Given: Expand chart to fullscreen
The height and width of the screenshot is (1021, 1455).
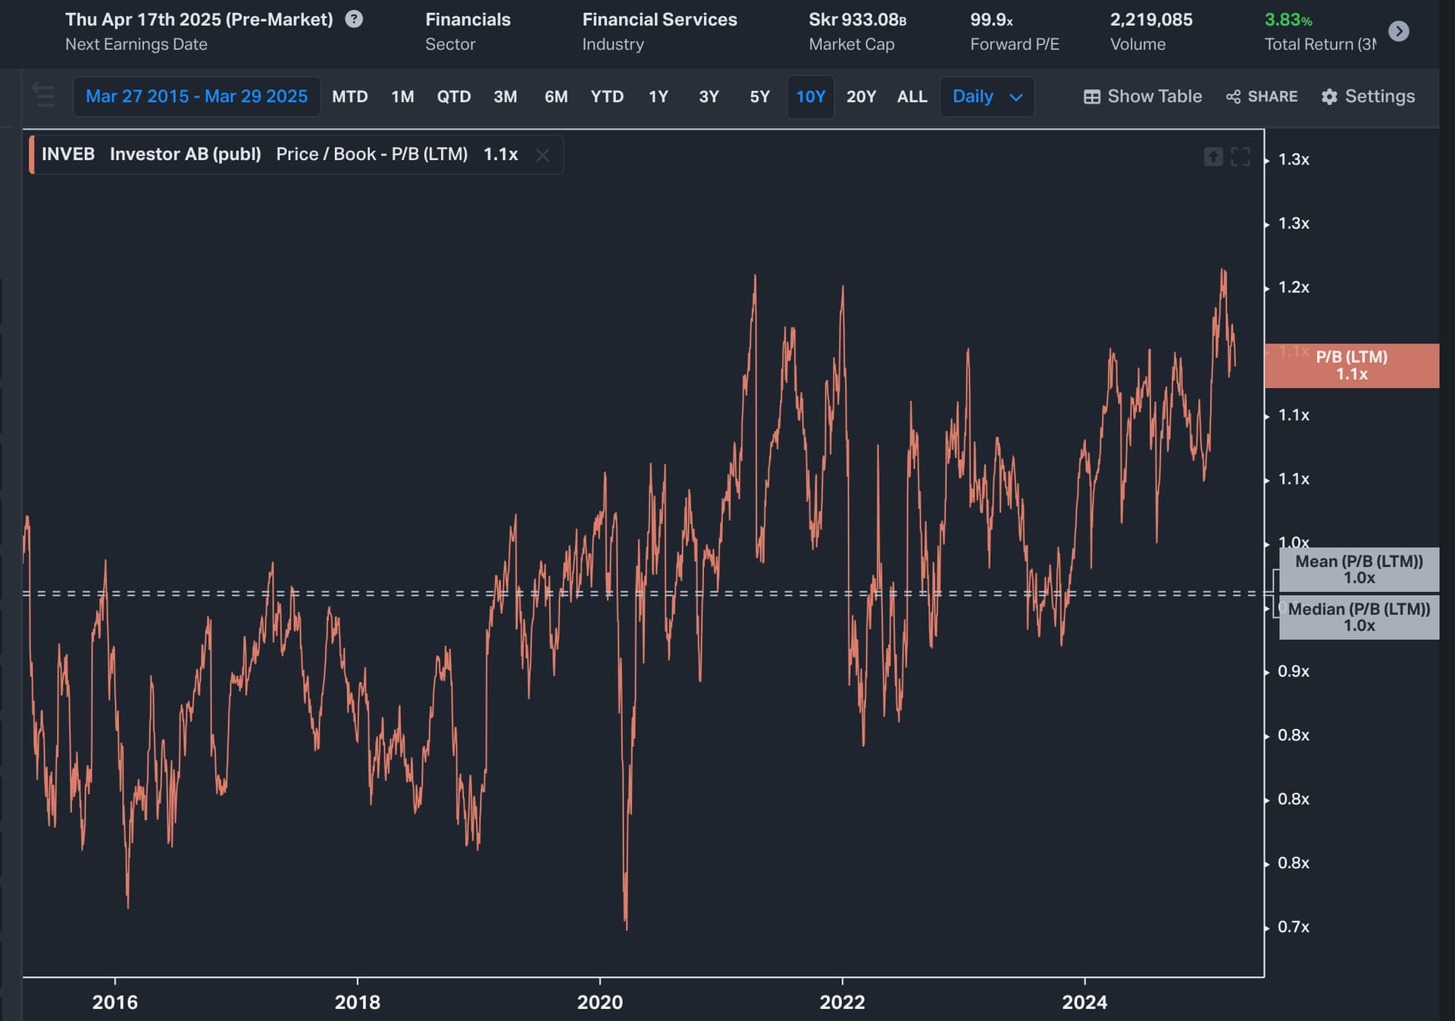Looking at the screenshot, I should click(x=1241, y=156).
